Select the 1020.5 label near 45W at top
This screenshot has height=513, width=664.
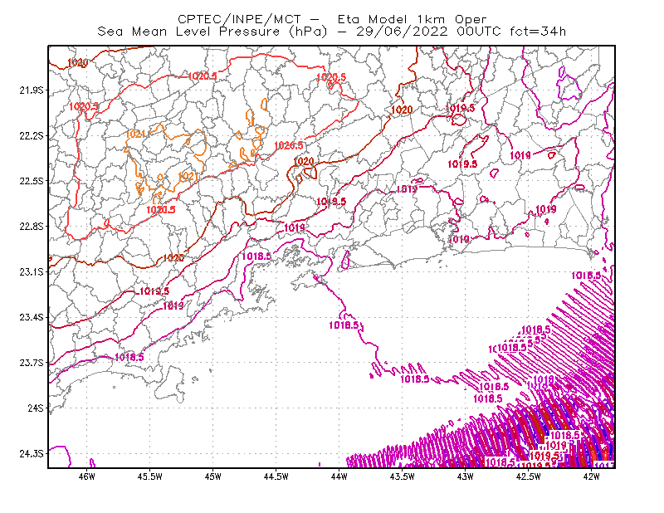coord(202,76)
